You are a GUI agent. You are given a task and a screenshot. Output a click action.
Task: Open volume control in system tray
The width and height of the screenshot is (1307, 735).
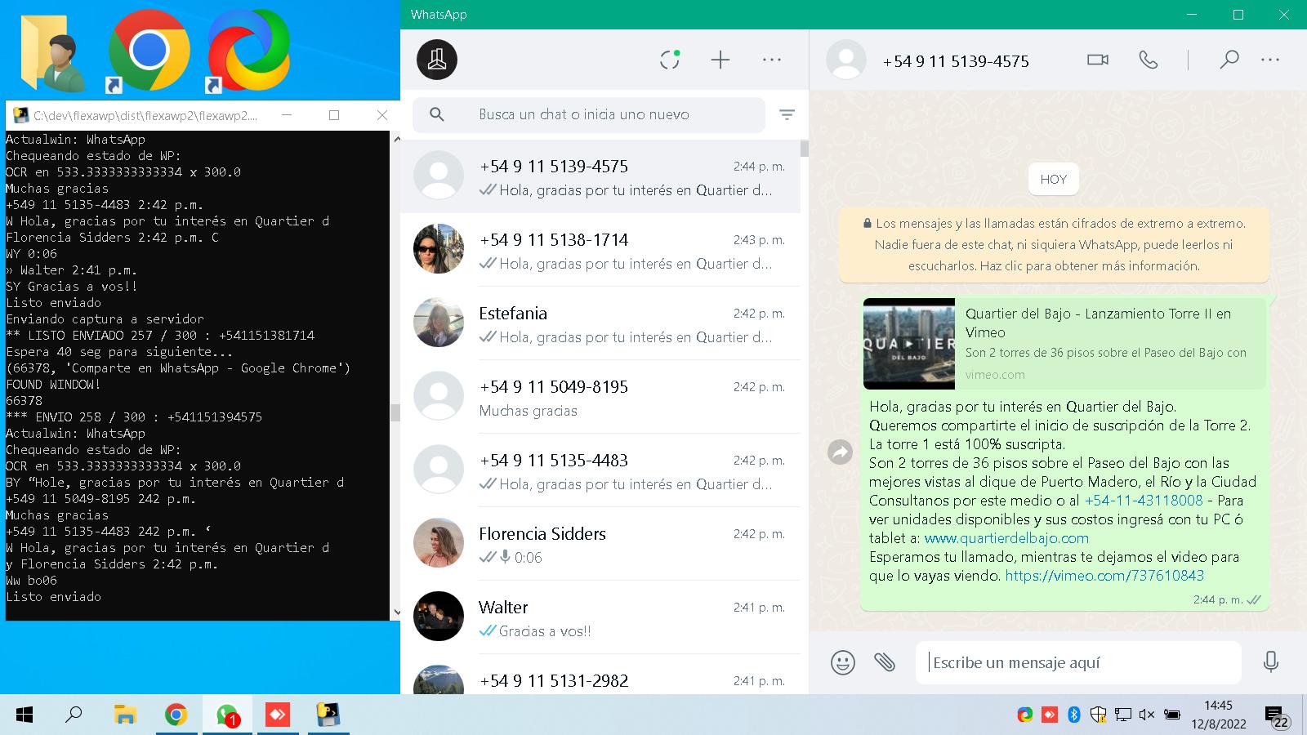pos(1147,715)
